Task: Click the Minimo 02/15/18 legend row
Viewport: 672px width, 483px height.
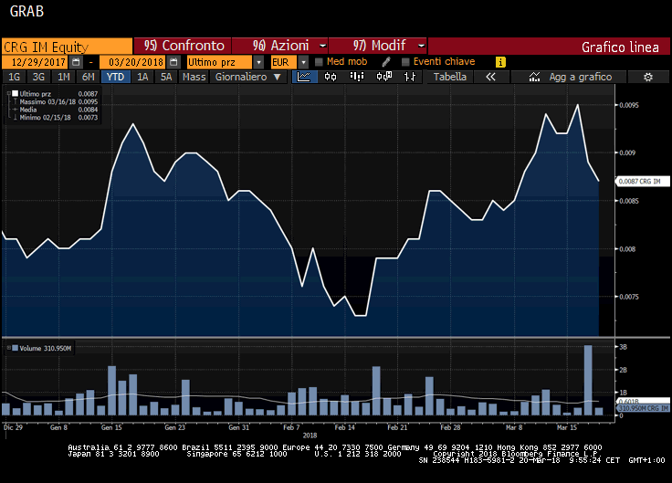Action: coord(56,118)
